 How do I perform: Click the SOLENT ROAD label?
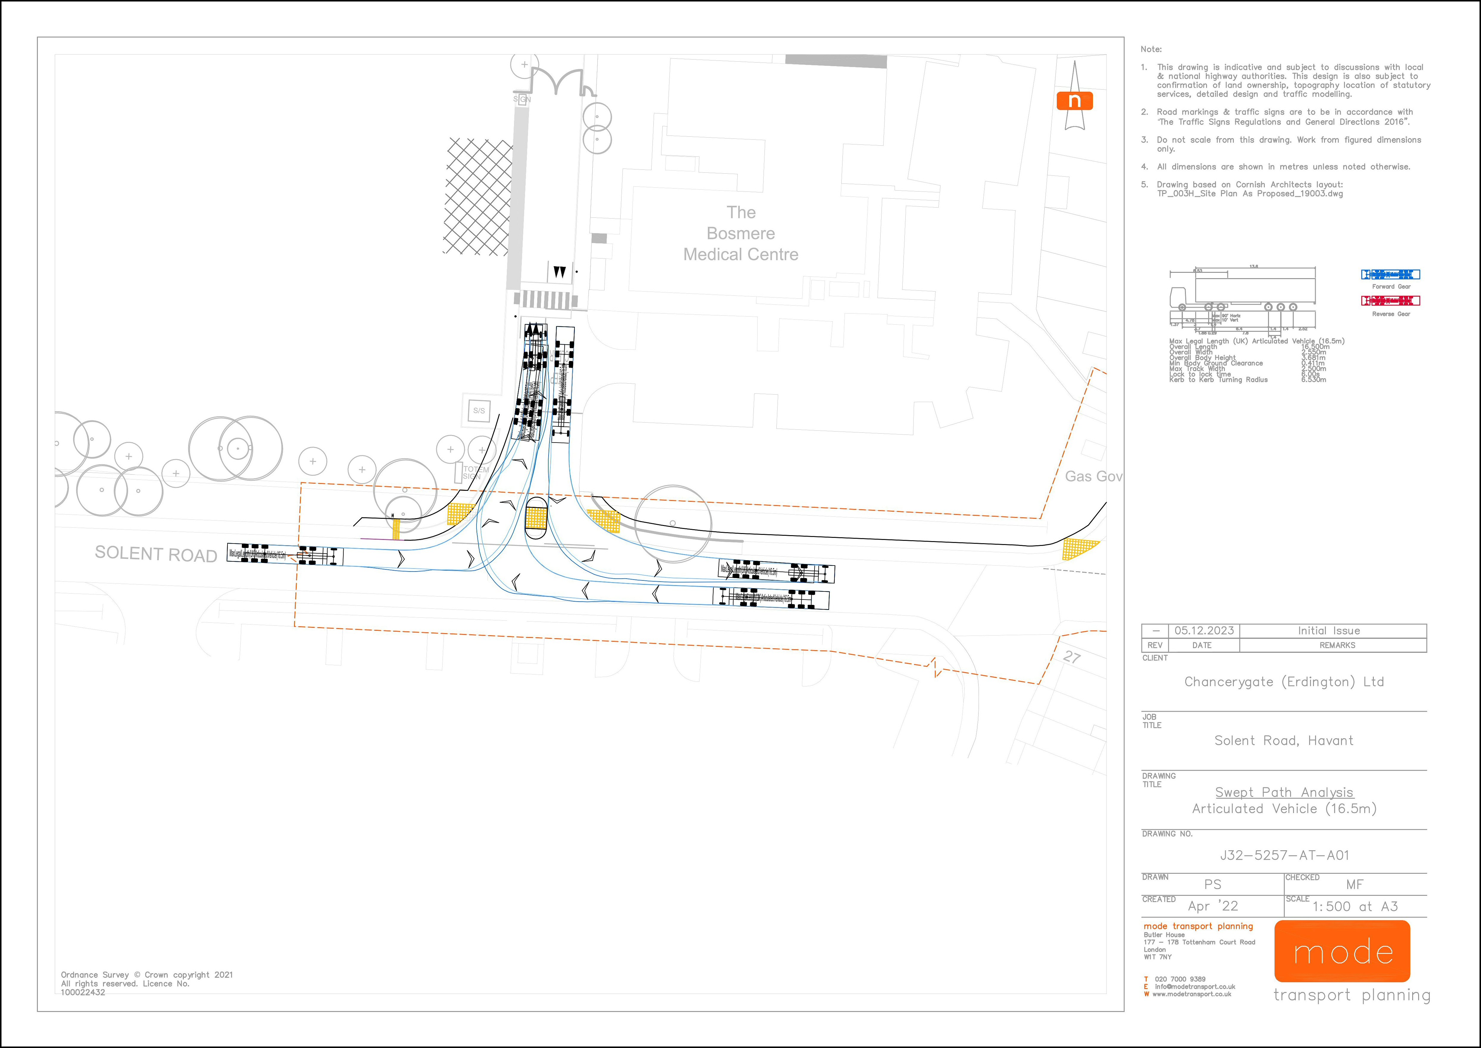(155, 554)
